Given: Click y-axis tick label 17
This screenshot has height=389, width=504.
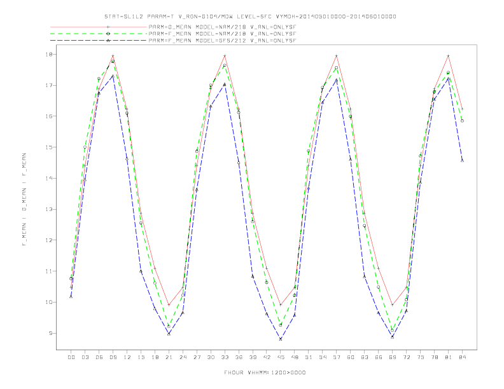Looking at the screenshot, I should click(x=49, y=85).
